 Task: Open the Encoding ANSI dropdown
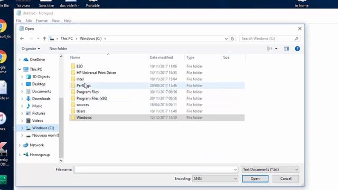click(215, 178)
